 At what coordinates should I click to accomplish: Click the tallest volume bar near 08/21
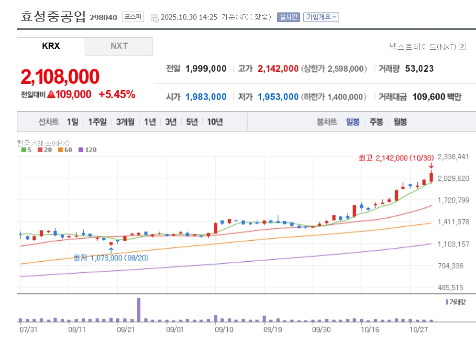coord(139,310)
